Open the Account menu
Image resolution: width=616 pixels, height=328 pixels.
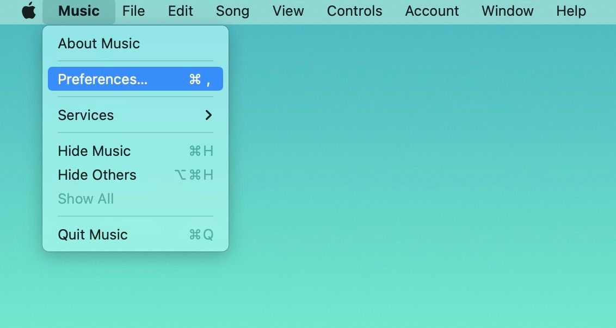pos(432,11)
